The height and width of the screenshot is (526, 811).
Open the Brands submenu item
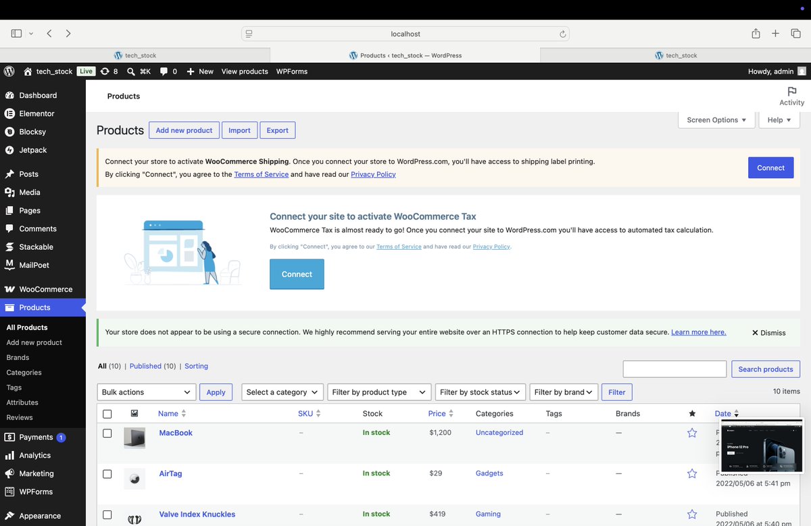(18, 357)
